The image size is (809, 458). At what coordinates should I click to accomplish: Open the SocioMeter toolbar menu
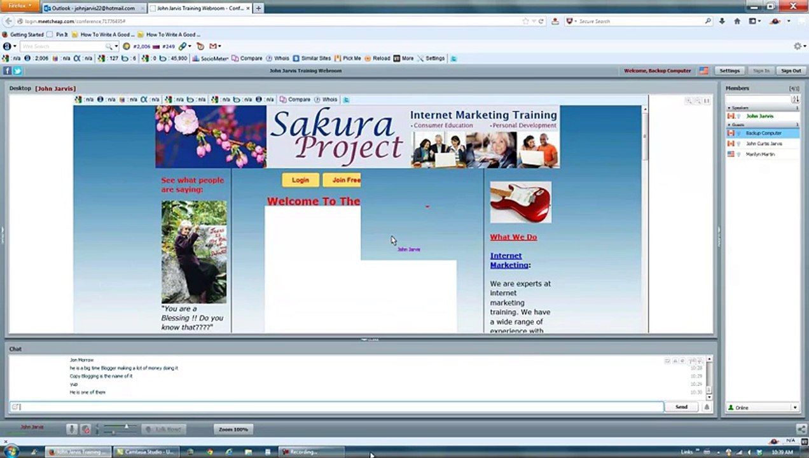pos(211,58)
